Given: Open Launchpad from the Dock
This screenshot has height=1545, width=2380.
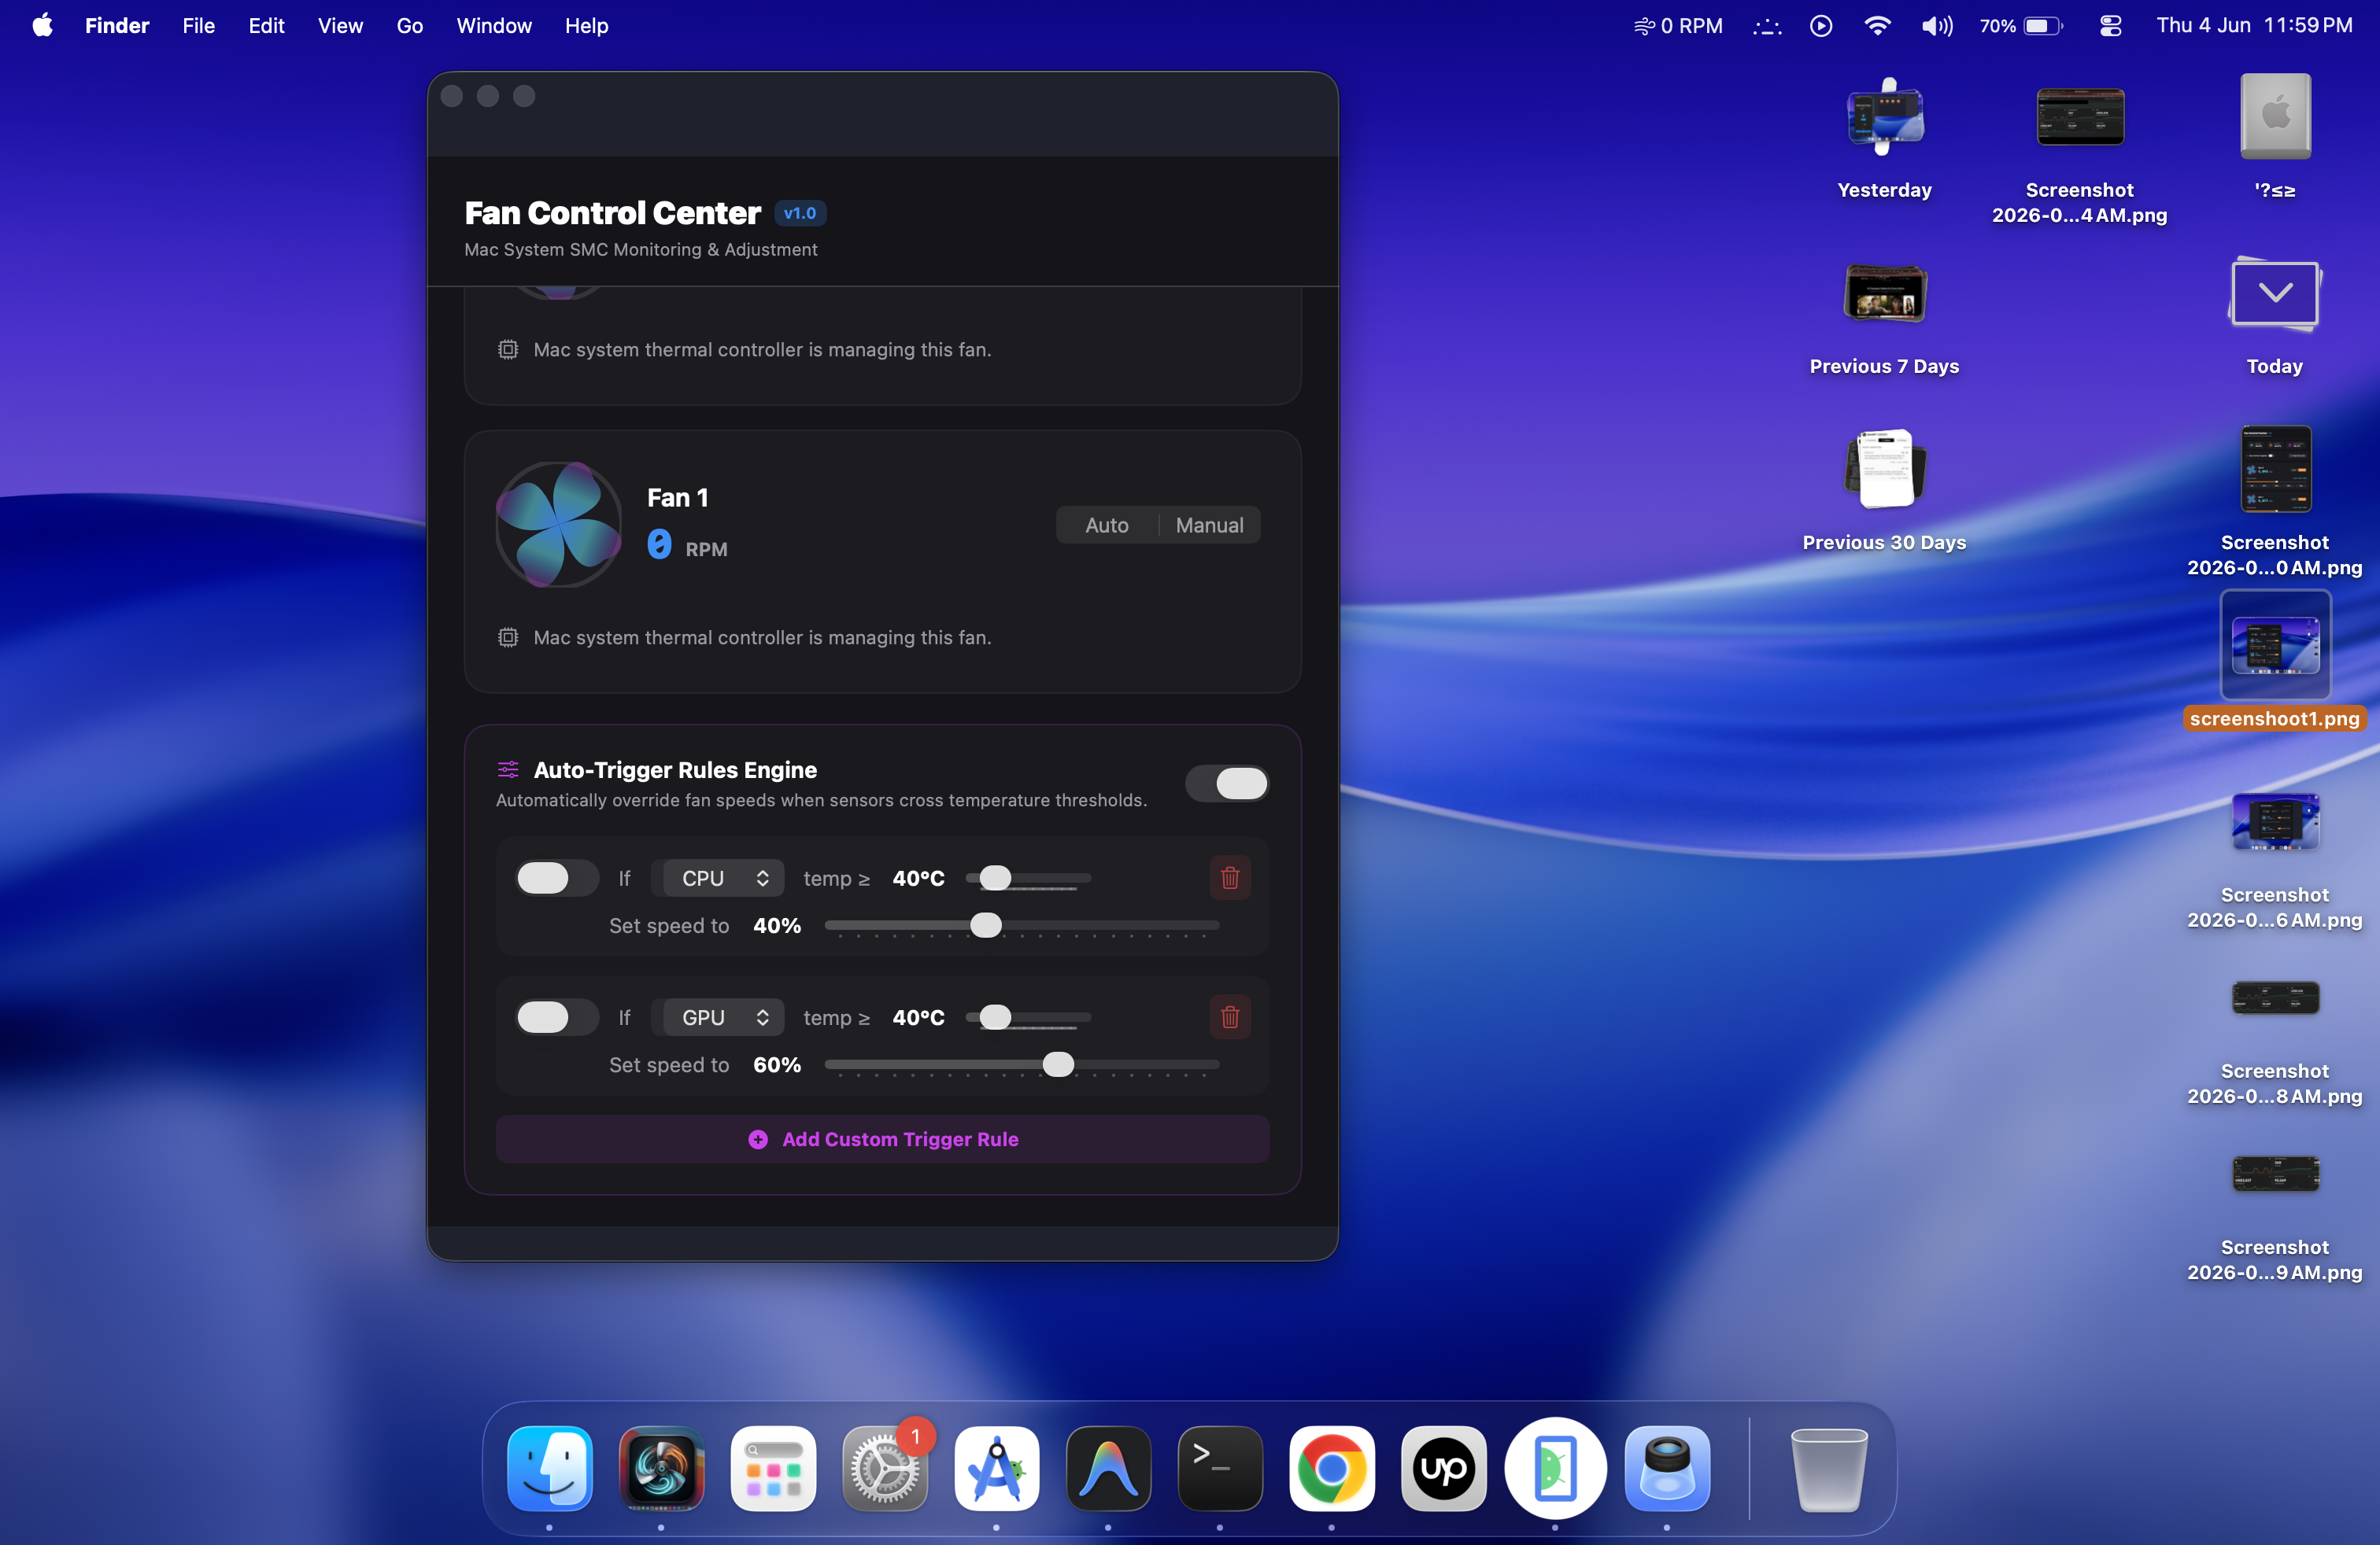Looking at the screenshot, I should coord(773,1468).
